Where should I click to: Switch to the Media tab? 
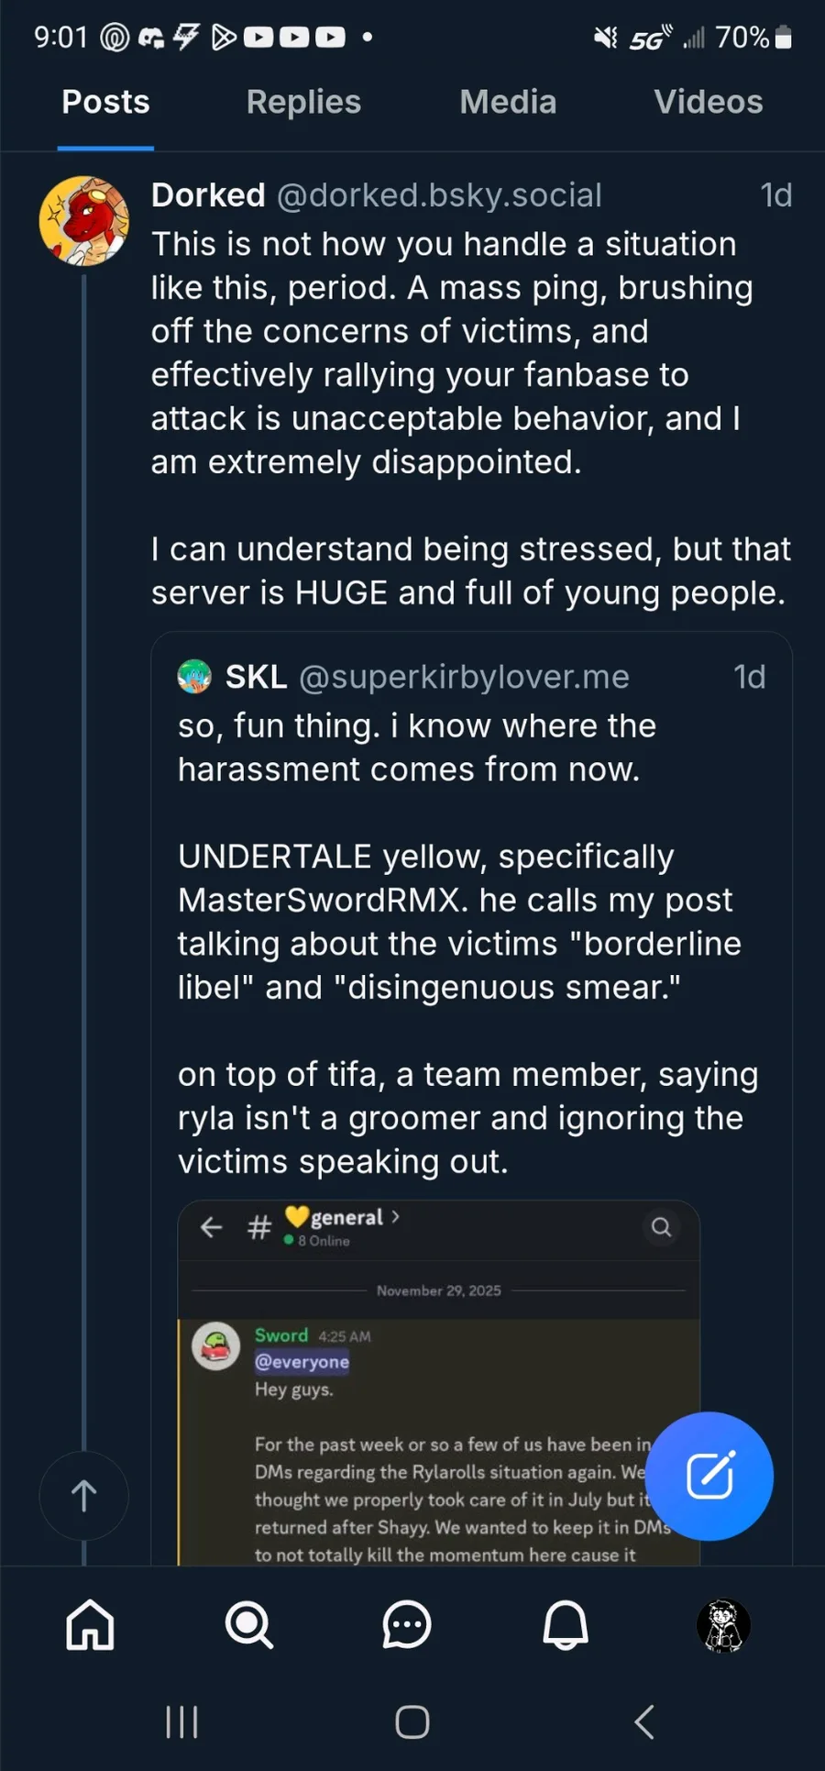[508, 102]
